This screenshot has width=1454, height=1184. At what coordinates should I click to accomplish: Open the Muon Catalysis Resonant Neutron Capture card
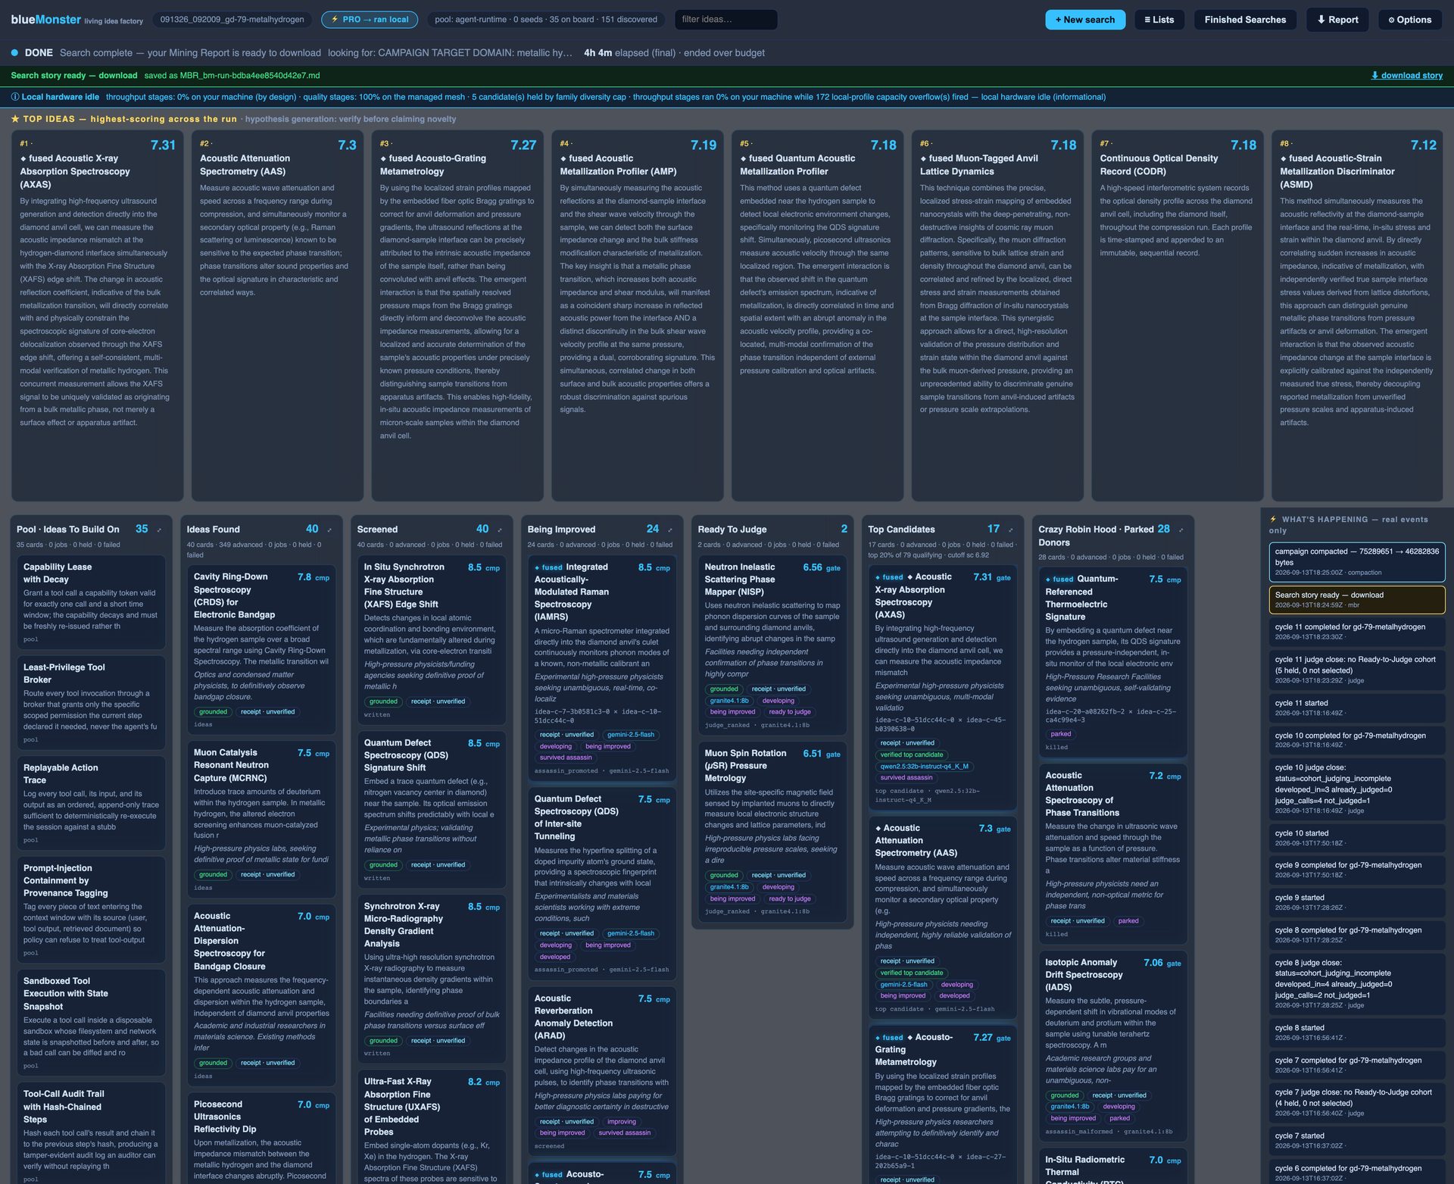(261, 819)
